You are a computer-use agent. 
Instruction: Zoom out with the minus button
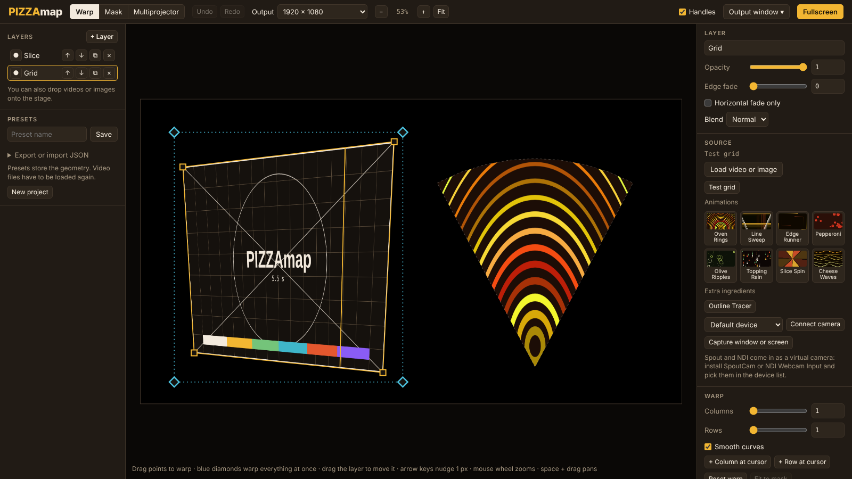click(x=381, y=12)
